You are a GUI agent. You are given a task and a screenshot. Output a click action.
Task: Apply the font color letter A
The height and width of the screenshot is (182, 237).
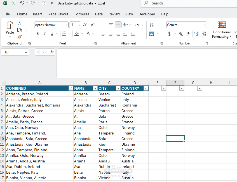click(88, 34)
